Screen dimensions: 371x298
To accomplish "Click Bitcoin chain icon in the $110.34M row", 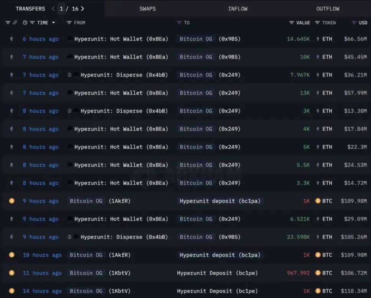I will (11, 291).
